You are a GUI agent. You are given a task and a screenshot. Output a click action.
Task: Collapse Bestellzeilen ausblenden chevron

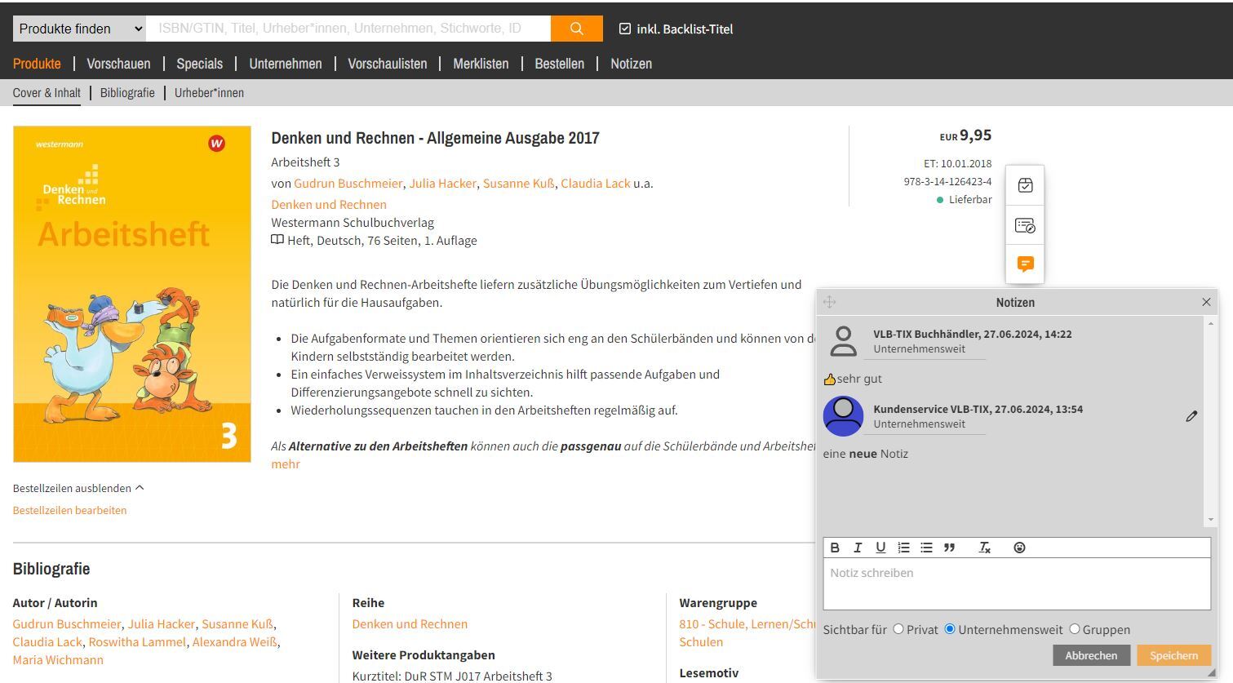140,488
